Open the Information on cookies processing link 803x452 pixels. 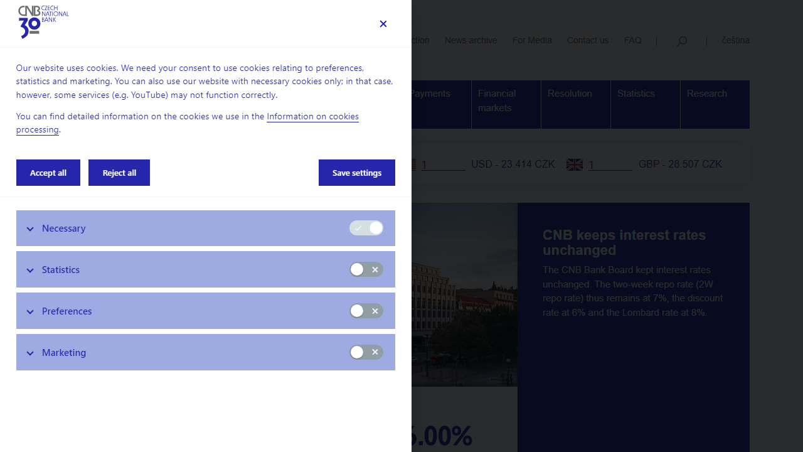point(312,117)
